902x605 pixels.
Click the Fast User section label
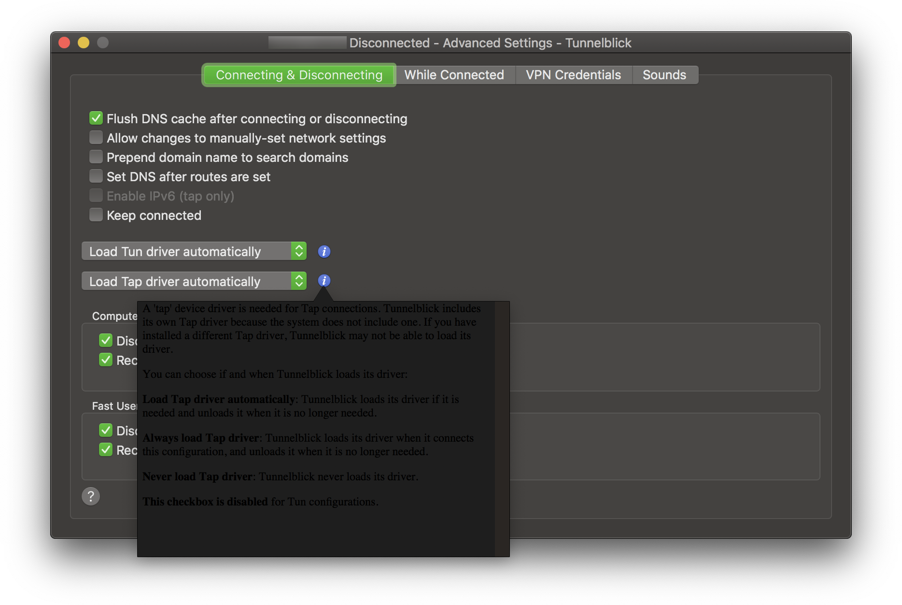click(114, 406)
